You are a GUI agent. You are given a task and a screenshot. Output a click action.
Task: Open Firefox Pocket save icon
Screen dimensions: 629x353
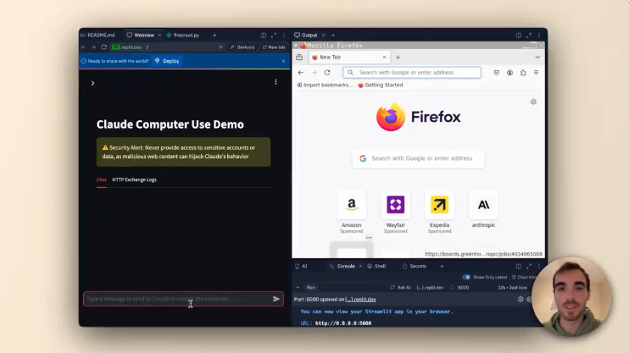pos(496,73)
